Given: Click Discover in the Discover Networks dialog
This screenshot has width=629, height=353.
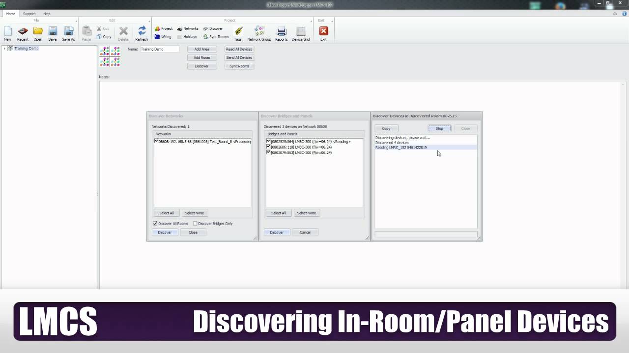Looking at the screenshot, I should [165, 232].
